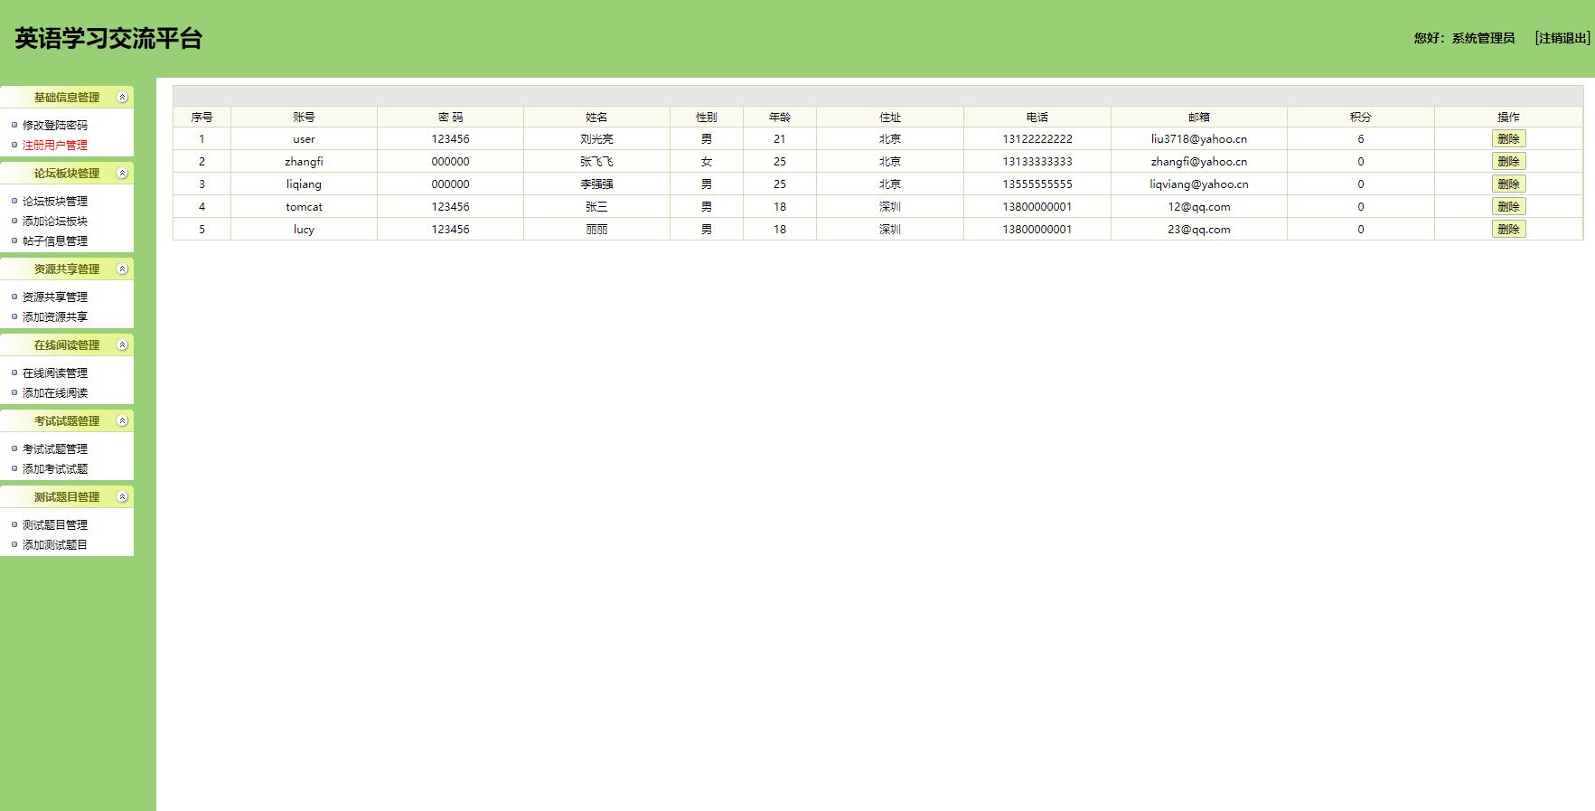
Task: Click the name 李强强
Action: coord(596,184)
